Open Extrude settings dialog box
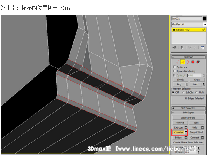The image size is (207, 155). 186,127
